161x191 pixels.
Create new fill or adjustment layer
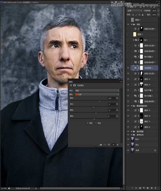pos(144,188)
